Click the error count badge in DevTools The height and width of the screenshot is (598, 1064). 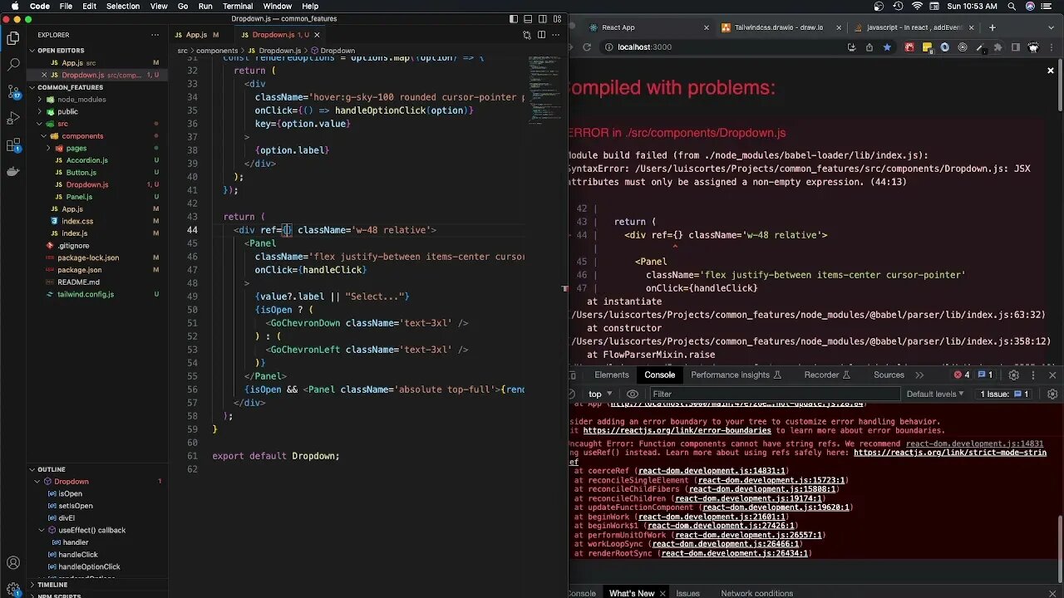click(962, 375)
